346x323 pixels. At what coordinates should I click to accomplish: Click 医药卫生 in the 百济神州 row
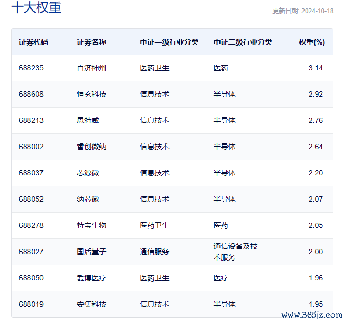pos(154,68)
